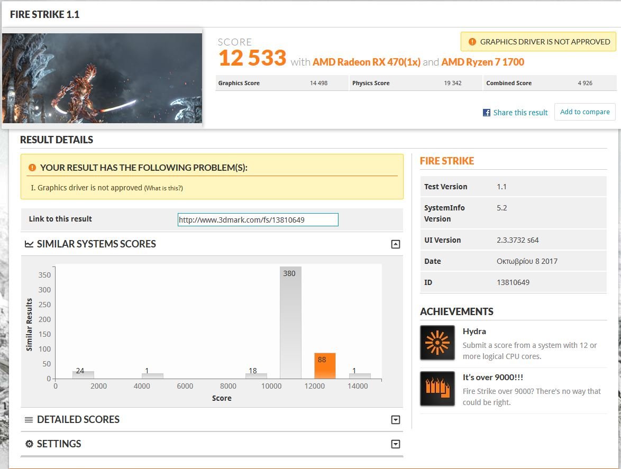Click the UI Version value 2.3.3732 s64
621x469 pixels.
518,240
